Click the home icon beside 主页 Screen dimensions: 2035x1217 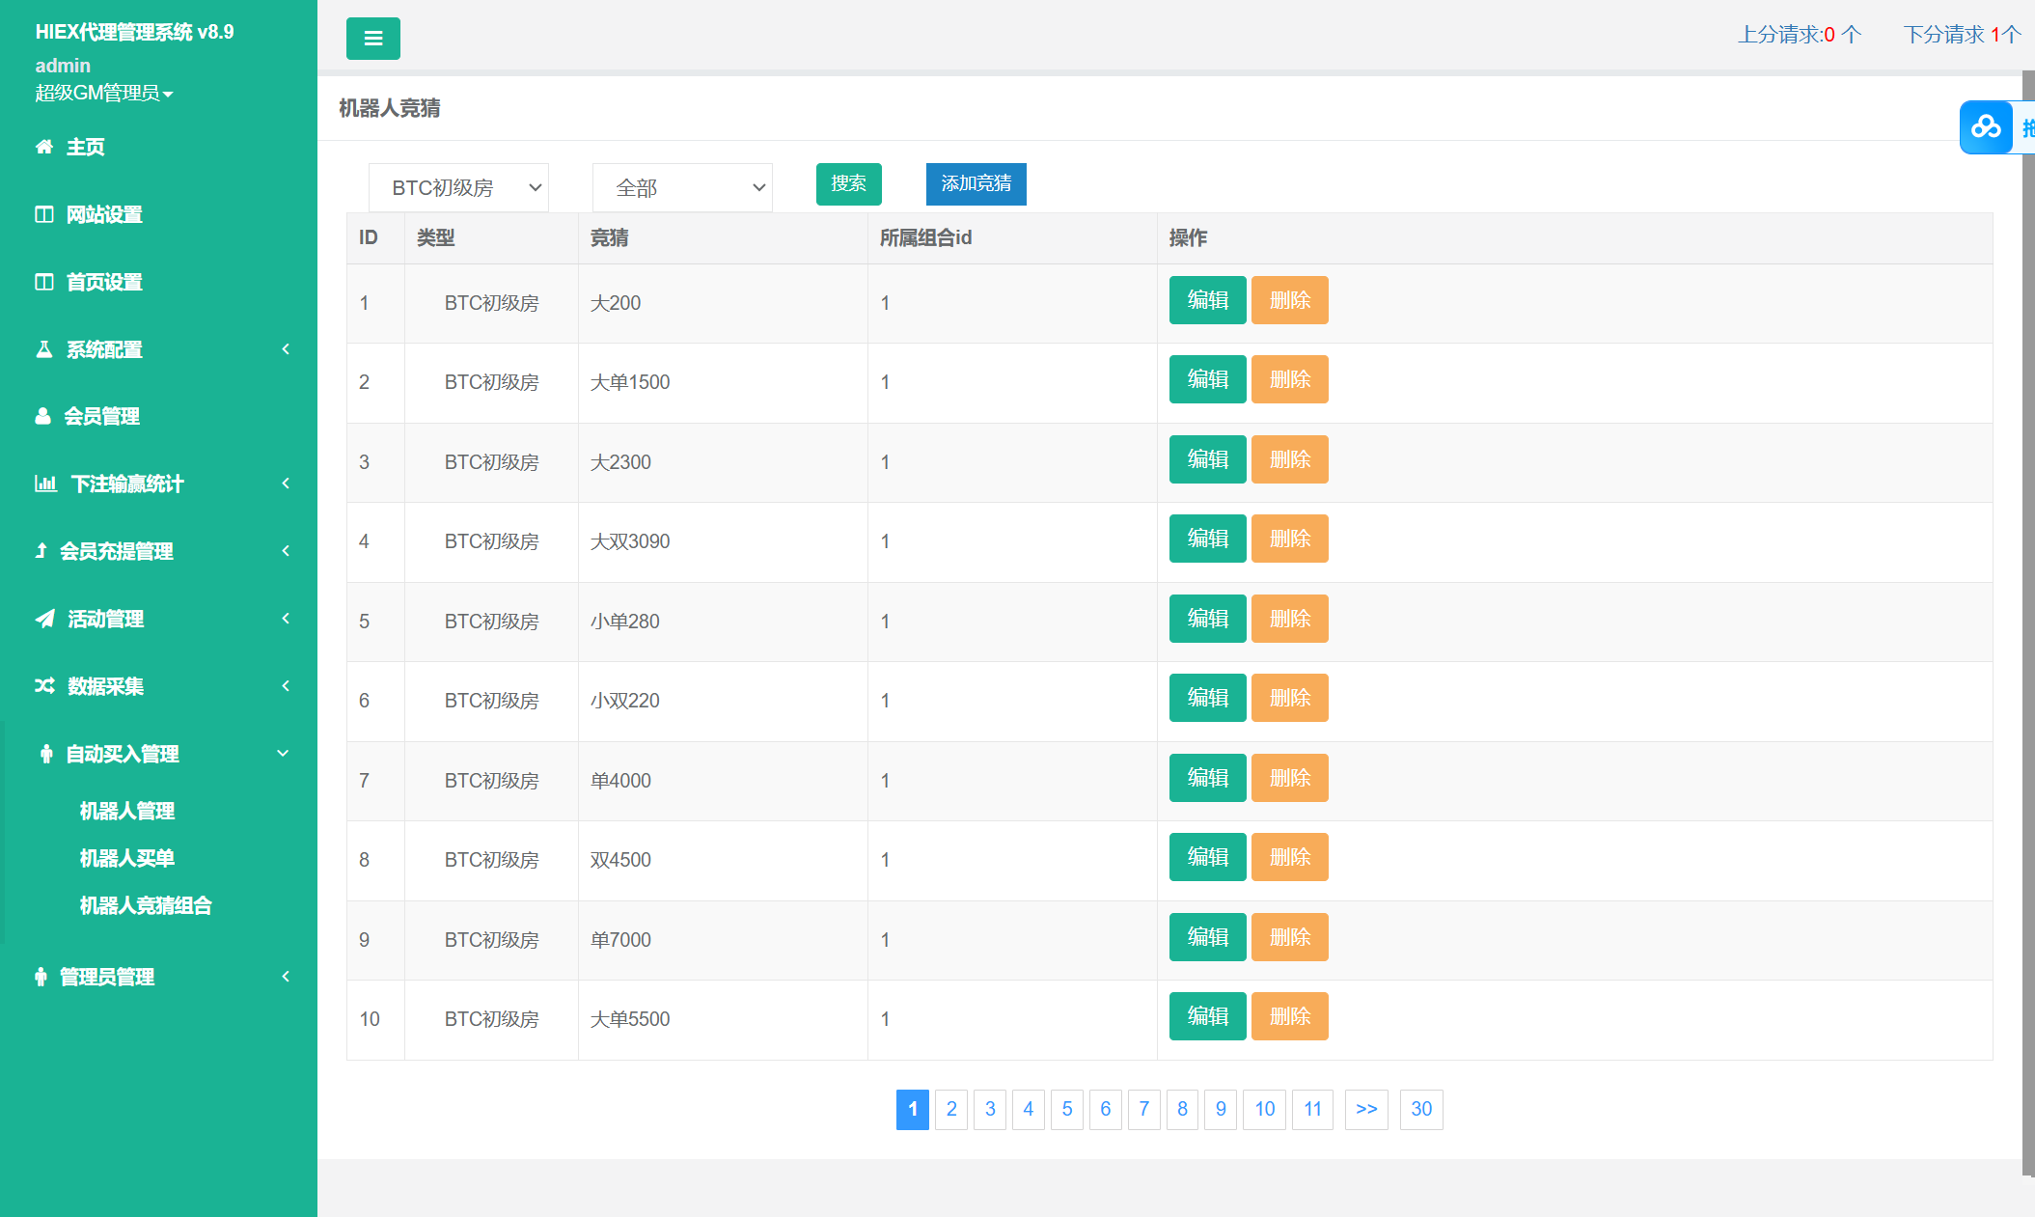[44, 147]
